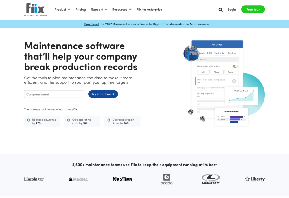The image size is (289, 198).
Task: Toggle the Show closed work orders switch
Action: (235, 66)
